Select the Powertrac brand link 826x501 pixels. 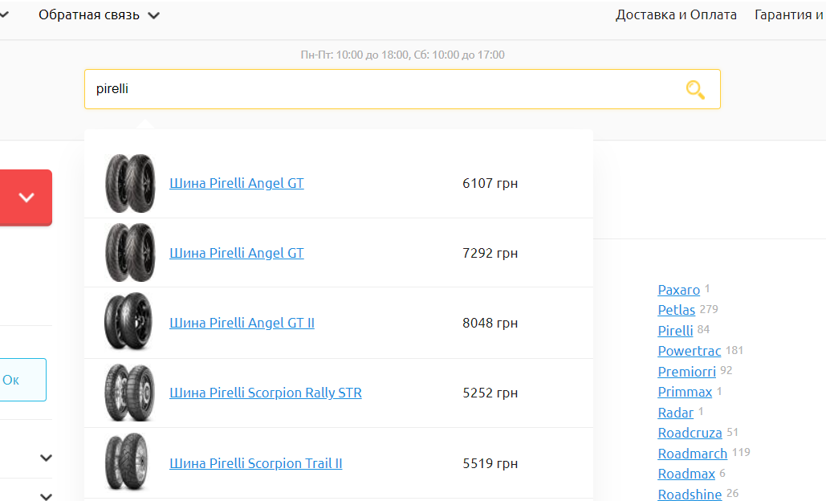(689, 351)
